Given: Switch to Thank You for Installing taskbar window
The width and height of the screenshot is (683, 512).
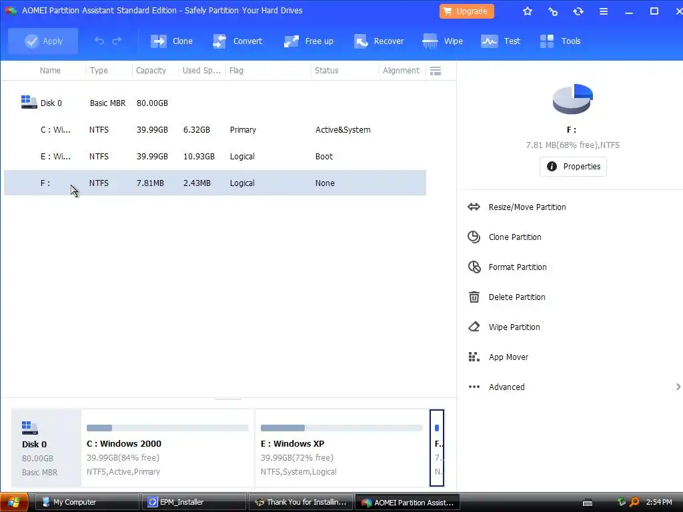Looking at the screenshot, I should coord(301,502).
